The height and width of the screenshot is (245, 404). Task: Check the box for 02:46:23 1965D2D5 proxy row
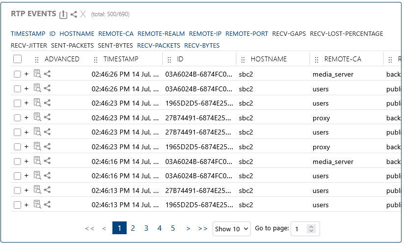click(17, 147)
